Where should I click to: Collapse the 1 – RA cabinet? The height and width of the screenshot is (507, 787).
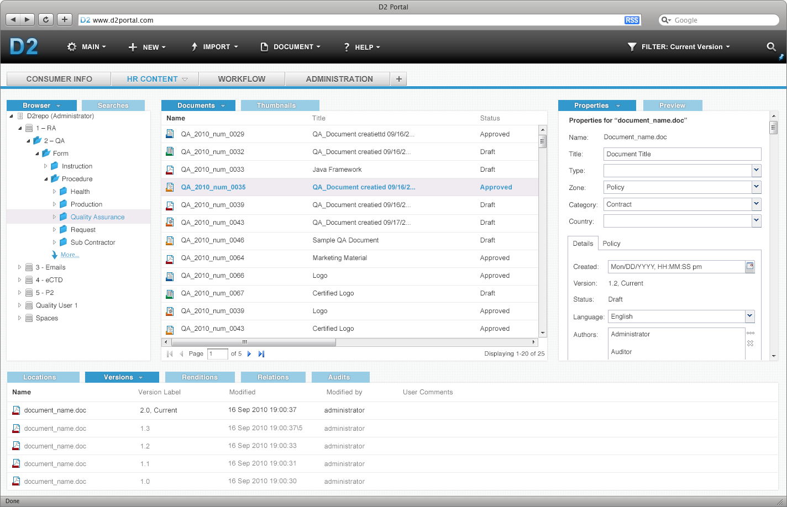pyautogui.click(x=19, y=128)
